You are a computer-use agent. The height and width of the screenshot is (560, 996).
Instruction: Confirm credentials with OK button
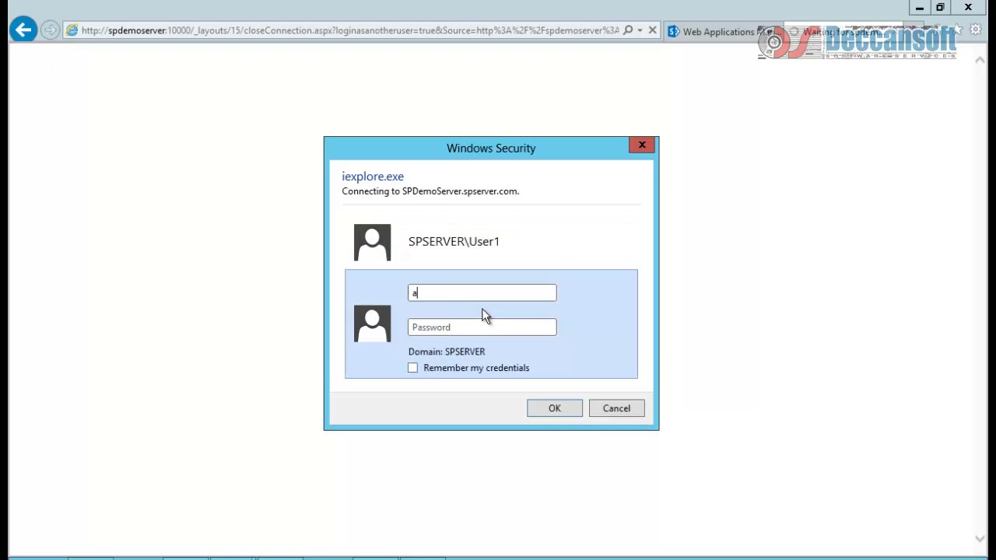coord(554,408)
